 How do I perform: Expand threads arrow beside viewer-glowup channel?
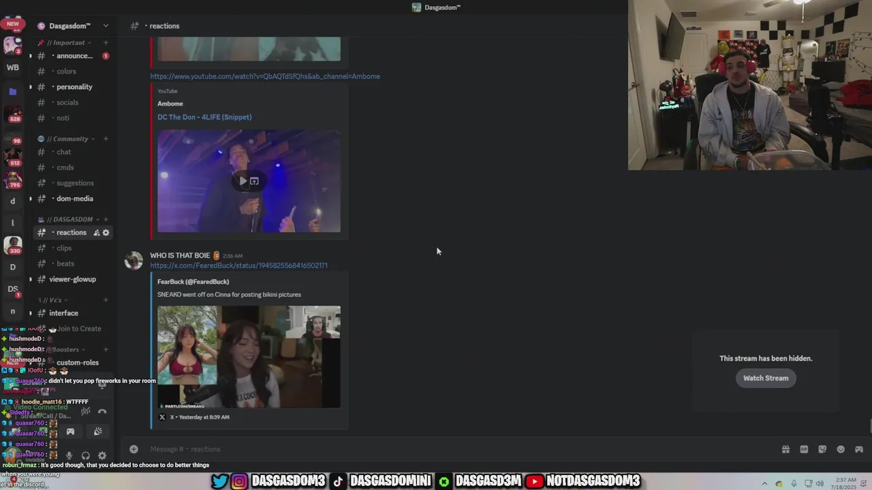(x=30, y=279)
